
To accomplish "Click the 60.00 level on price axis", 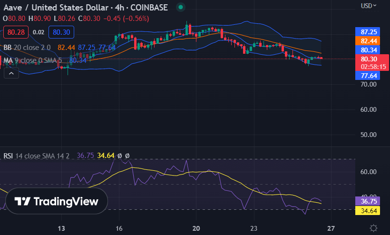I will pyautogui.click(x=369, y=109).
